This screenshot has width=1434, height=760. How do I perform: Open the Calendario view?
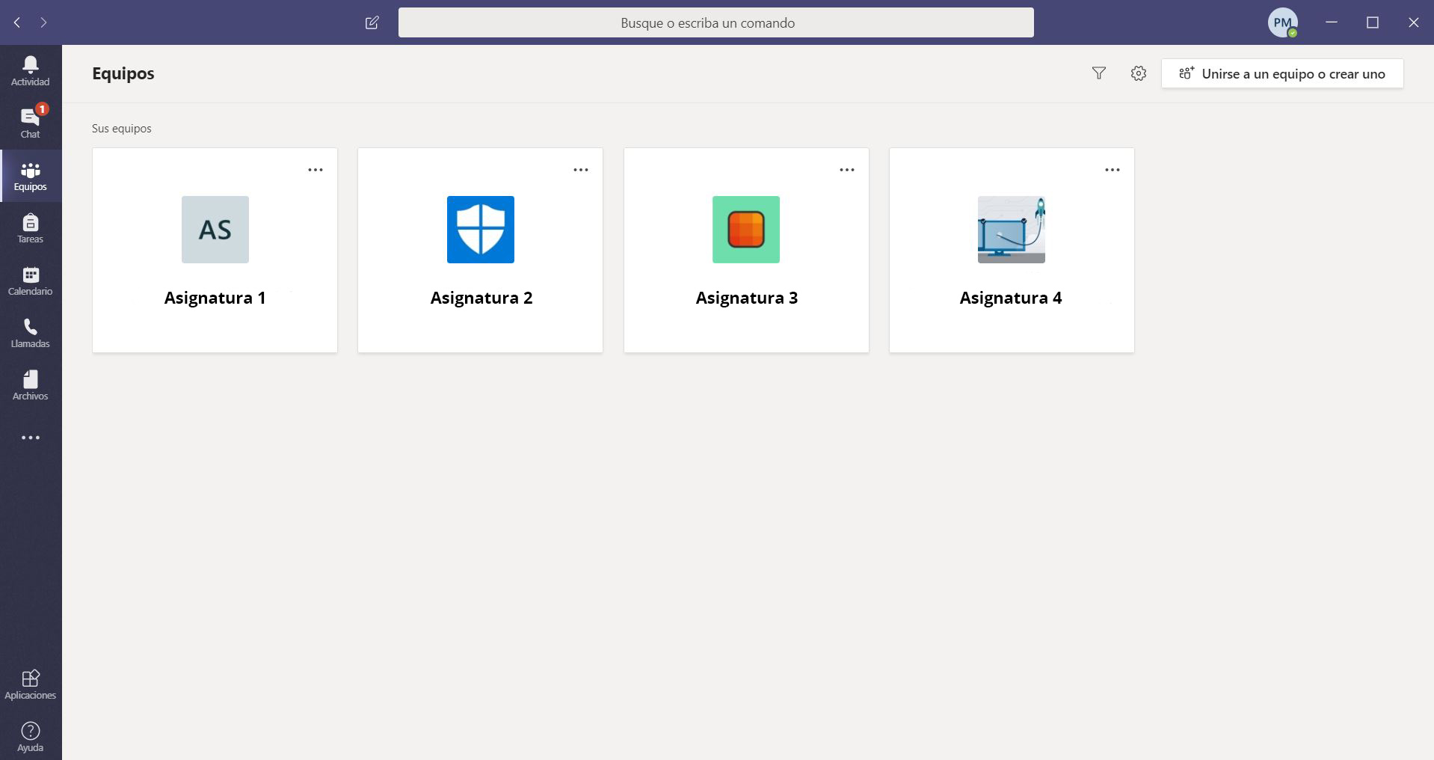coord(30,281)
